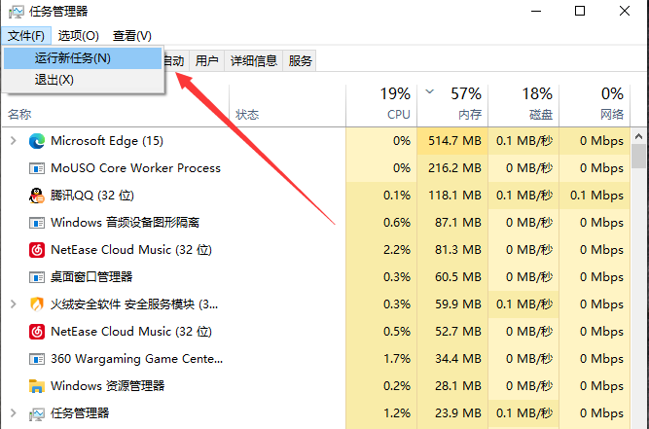The height and width of the screenshot is (429, 649).
Task: Select the 360 Wargaming Game Center row
Action: pos(315,359)
